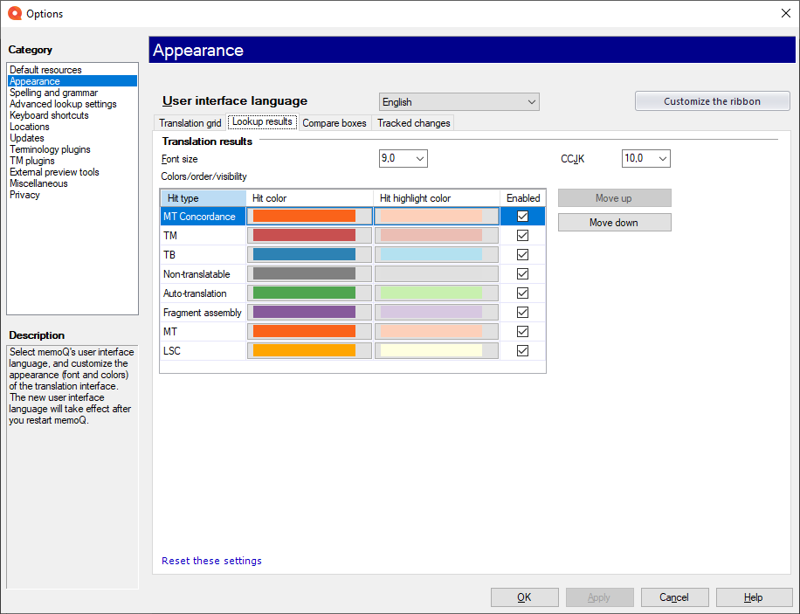The width and height of the screenshot is (800, 614).
Task: Toggle Enabled checkbox for LSC row
Action: pyautogui.click(x=522, y=350)
